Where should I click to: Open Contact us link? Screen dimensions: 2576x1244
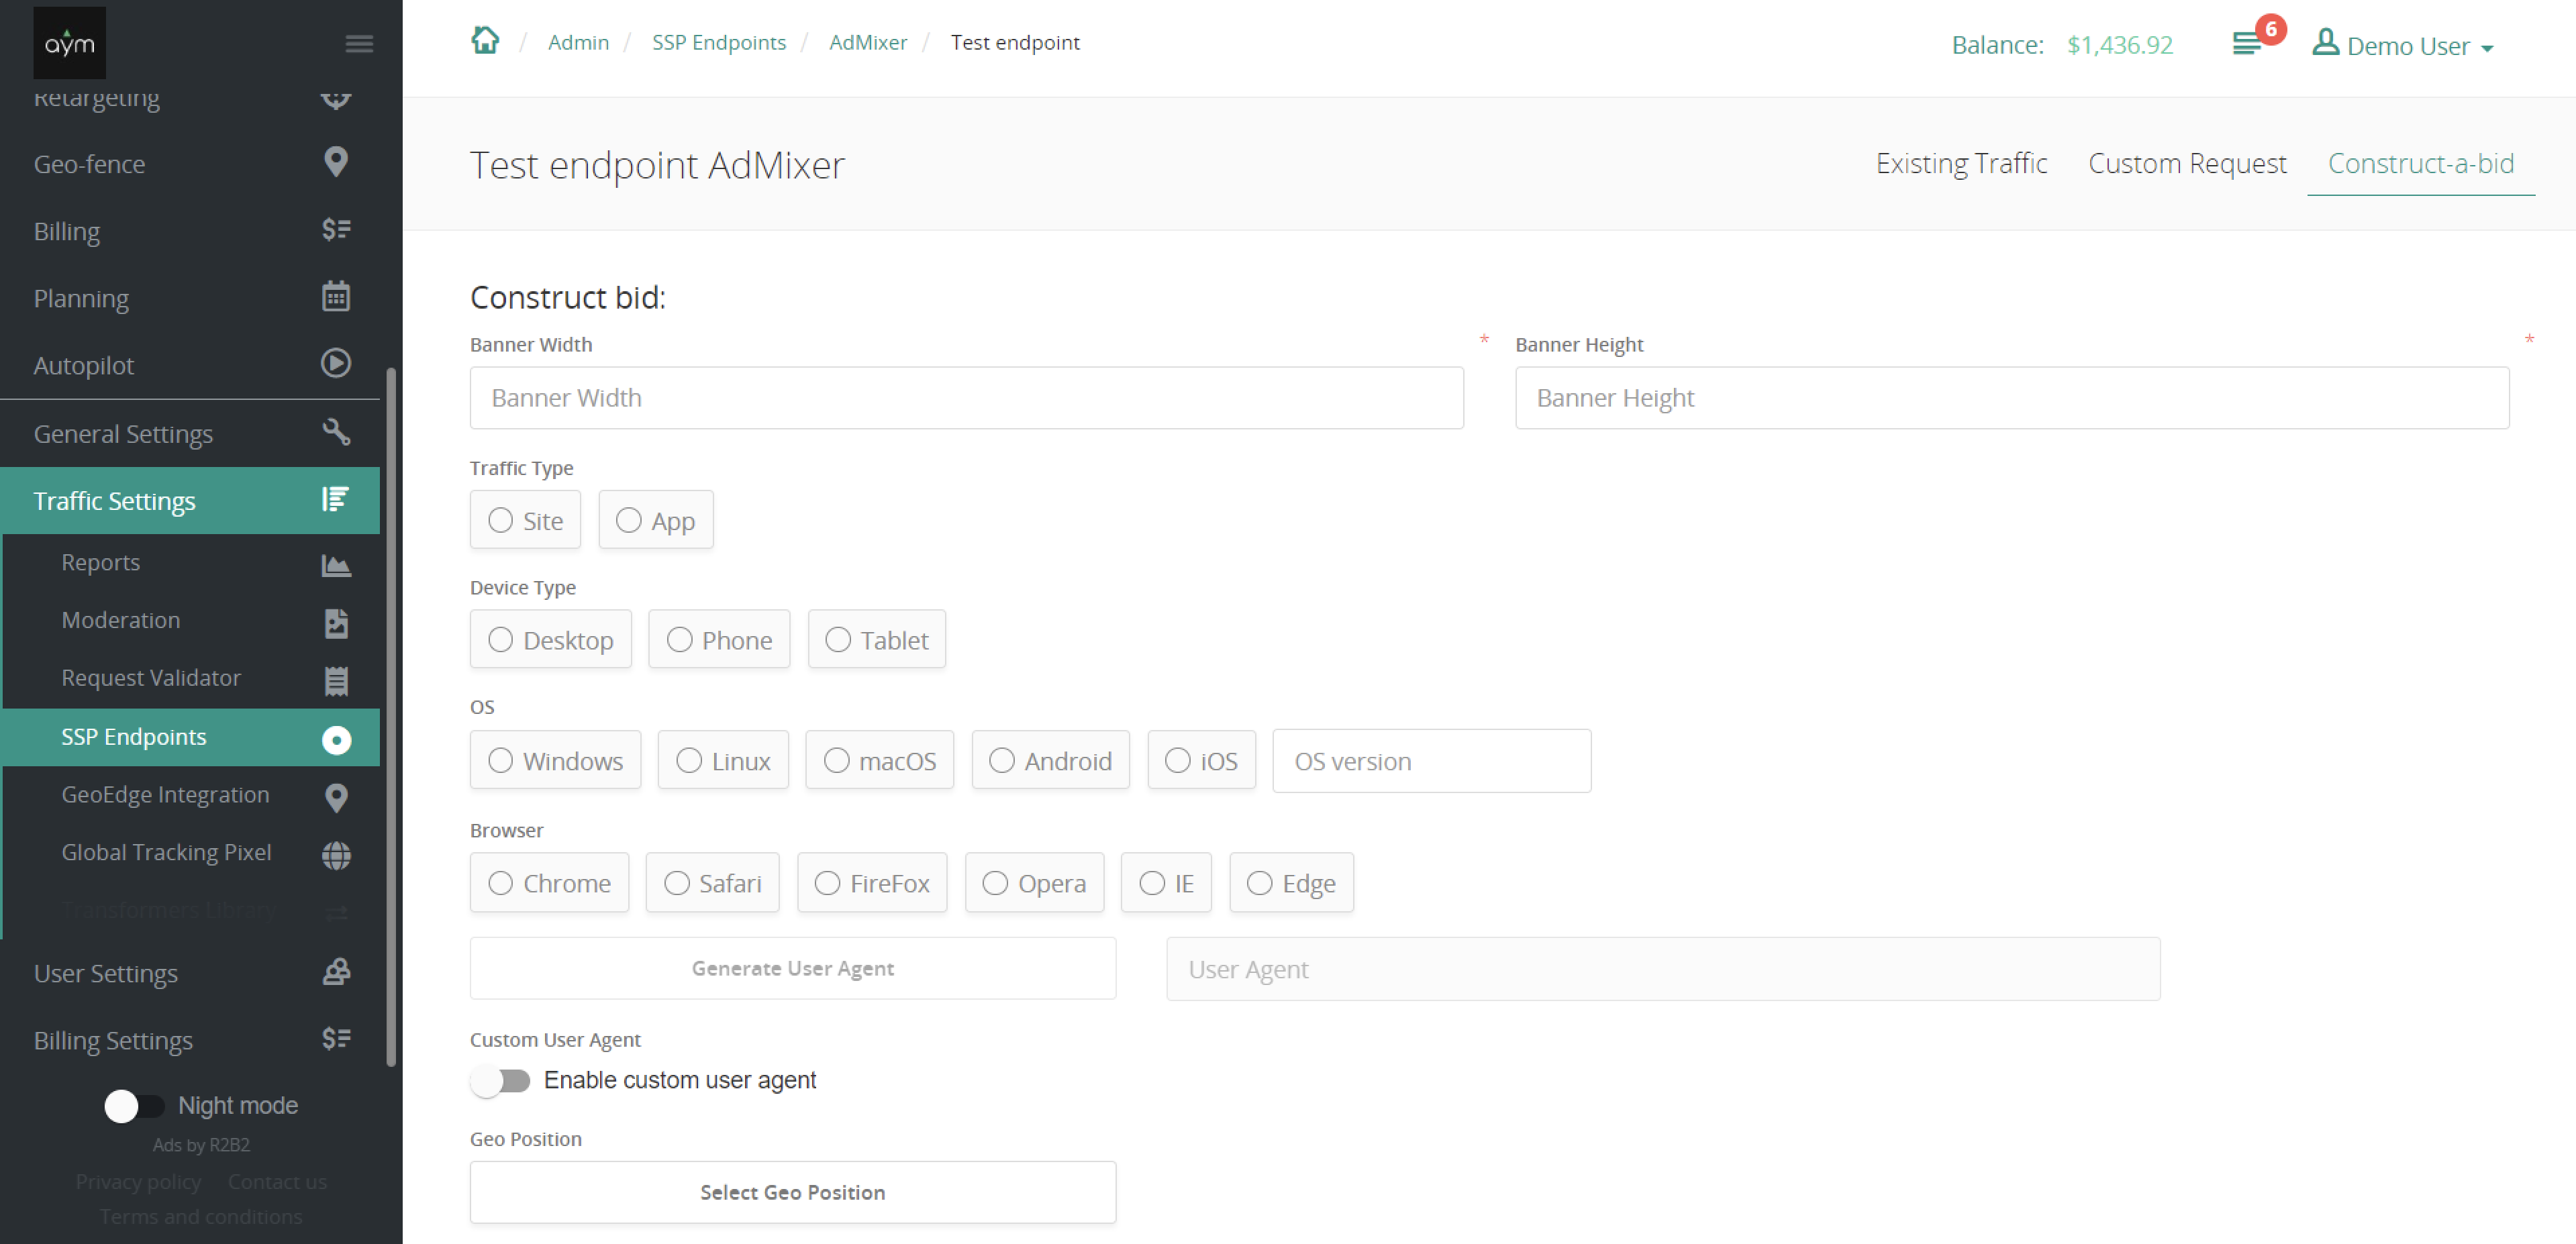click(277, 1181)
